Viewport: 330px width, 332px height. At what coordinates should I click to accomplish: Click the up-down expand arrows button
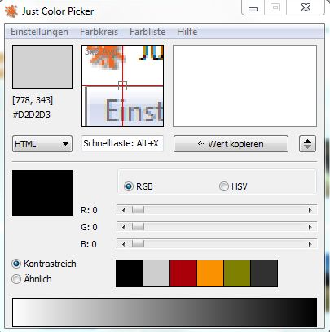307,144
